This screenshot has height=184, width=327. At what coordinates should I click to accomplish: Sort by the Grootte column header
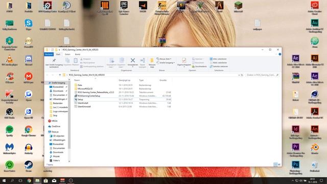pyautogui.click(x=165, y=80)
